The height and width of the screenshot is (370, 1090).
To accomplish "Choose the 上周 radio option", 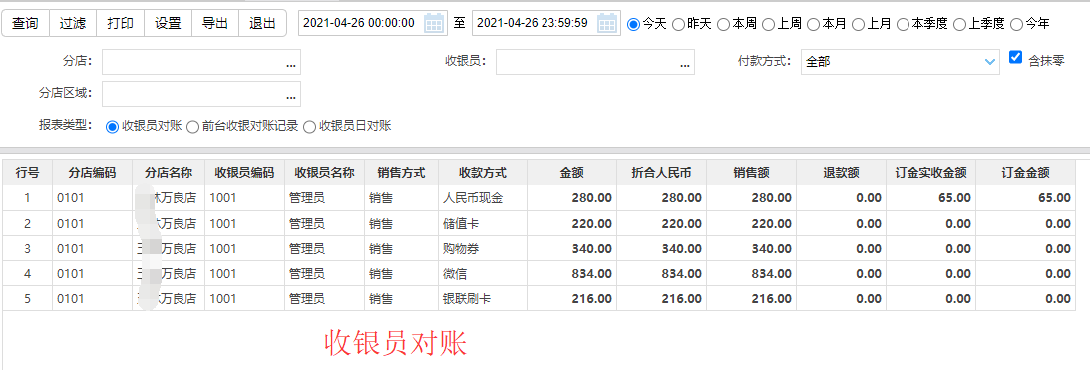I will (768, 24).
